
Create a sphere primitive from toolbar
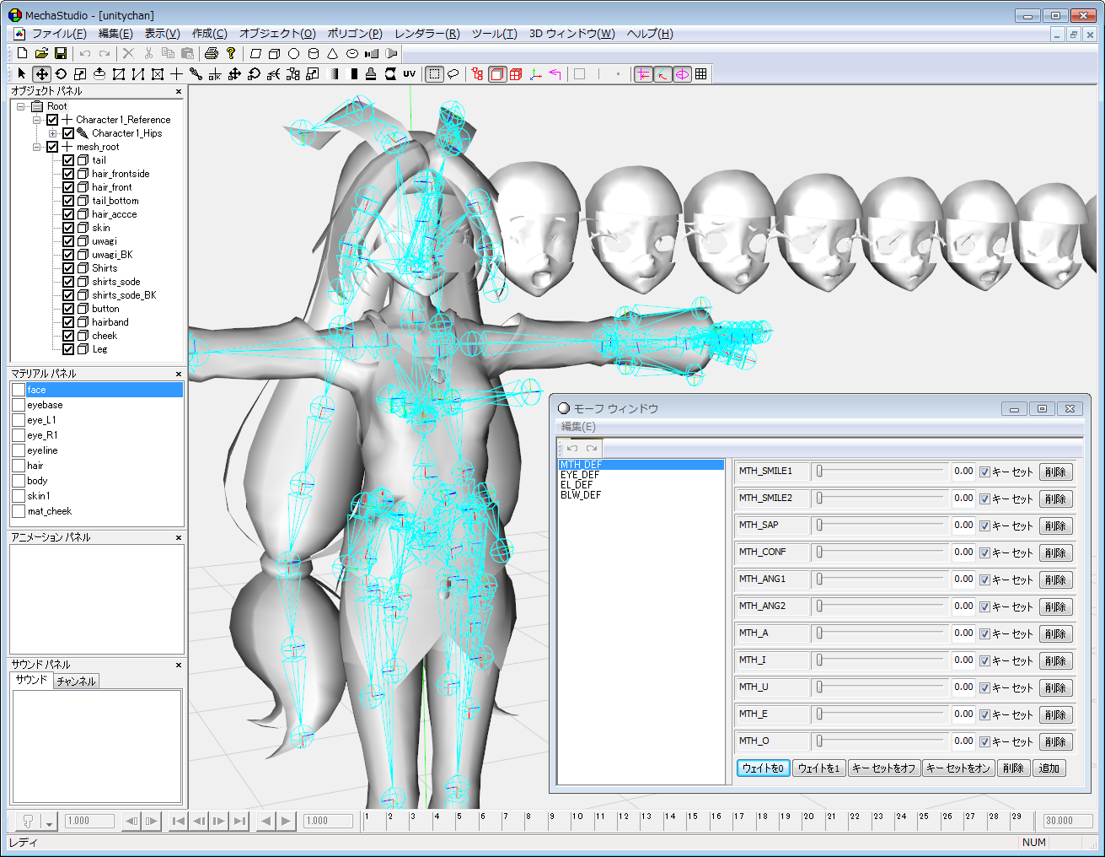[x=293, y=53]
